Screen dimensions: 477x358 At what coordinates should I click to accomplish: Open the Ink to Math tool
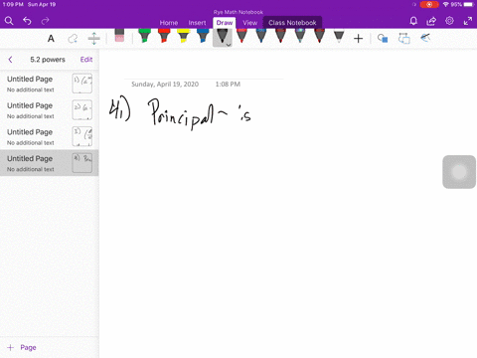click(x=425, y=38)
